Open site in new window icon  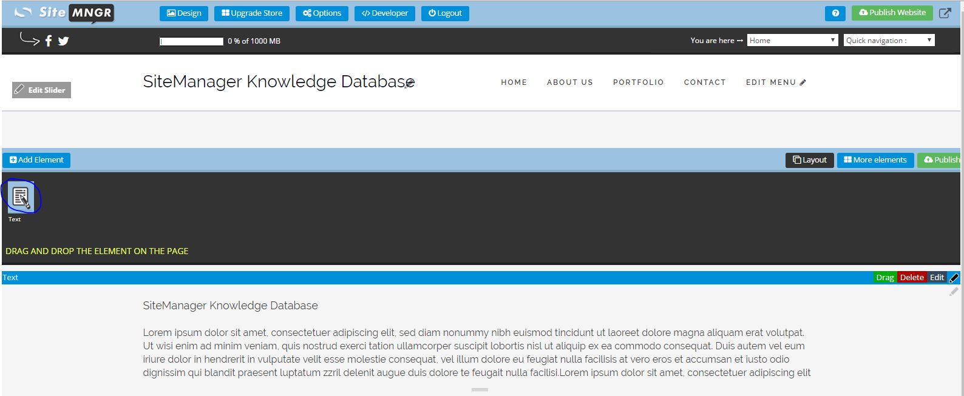coord(945,13)
